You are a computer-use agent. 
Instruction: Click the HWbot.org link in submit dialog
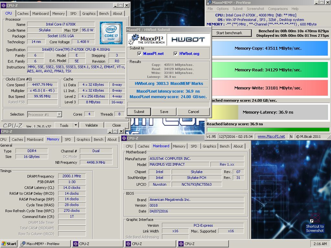point(189,54)
